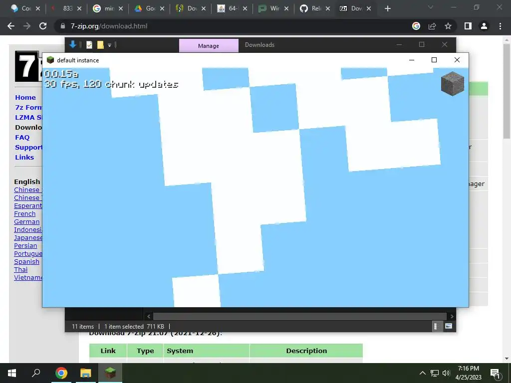Click the browser back arrow
Screen dimensions: 511x383
tap(11, 26)
